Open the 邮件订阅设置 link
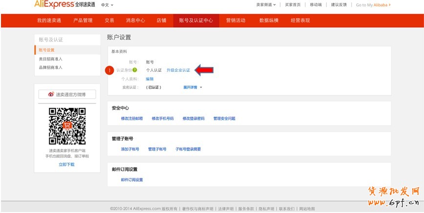Viewport: 424px width, 213px height. 132,180
